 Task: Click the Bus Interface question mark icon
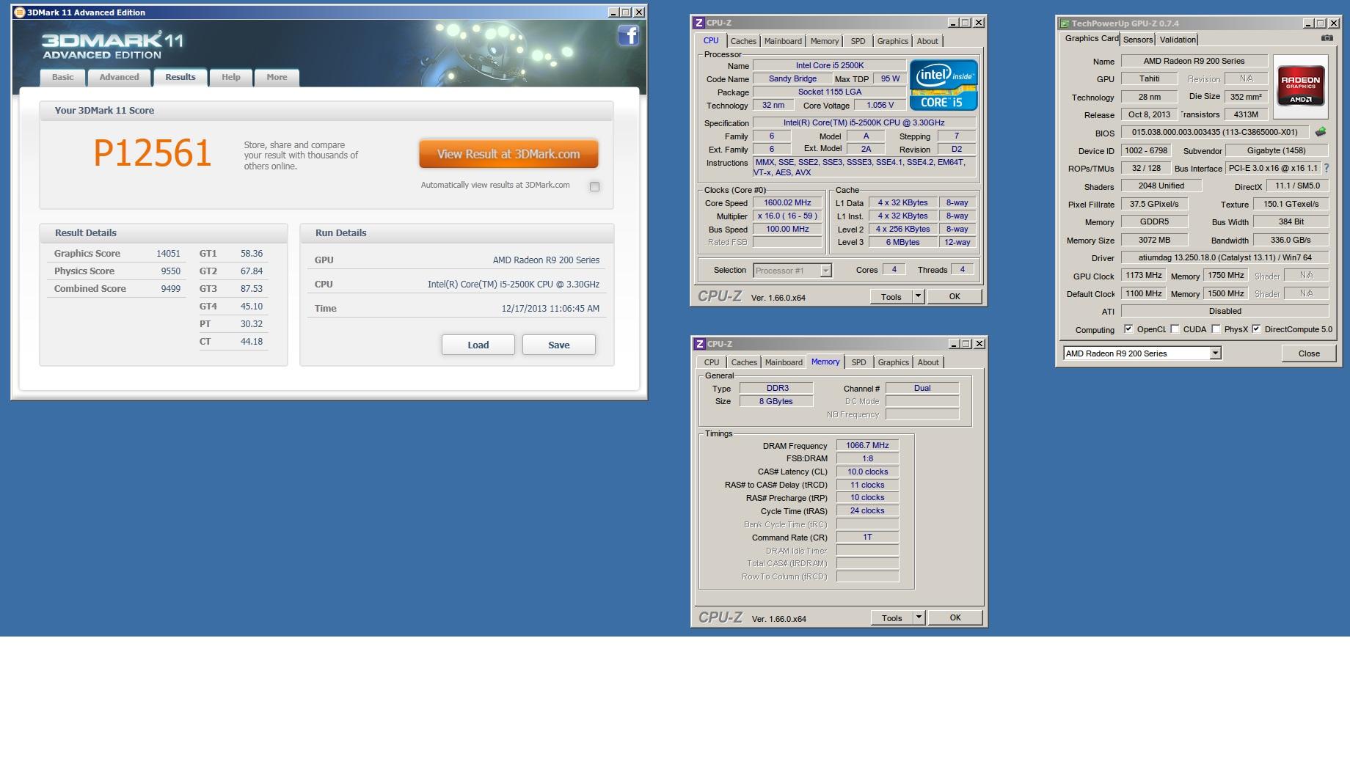pyautogui.click(x=1326, y=168)
